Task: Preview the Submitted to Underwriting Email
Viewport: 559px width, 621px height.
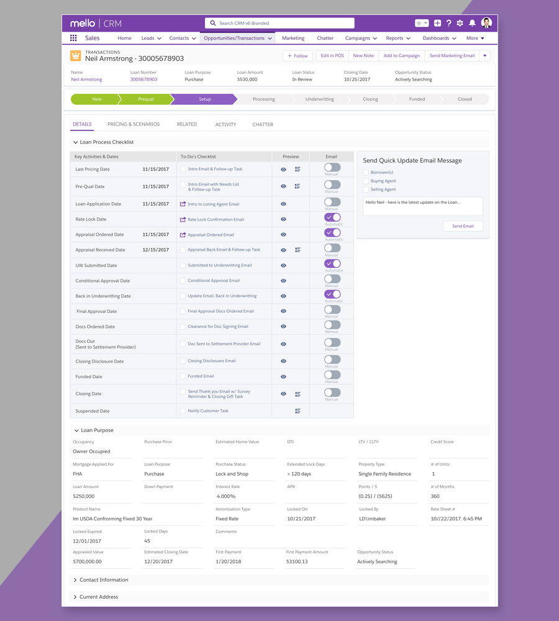Action: tap(283, 265)
